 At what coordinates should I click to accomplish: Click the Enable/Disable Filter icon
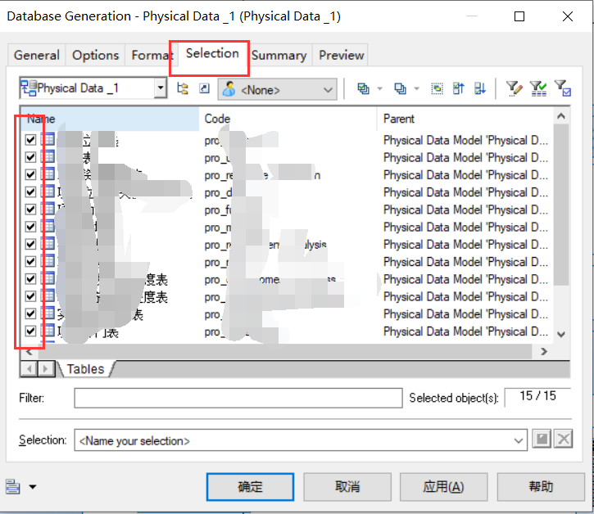538,89
